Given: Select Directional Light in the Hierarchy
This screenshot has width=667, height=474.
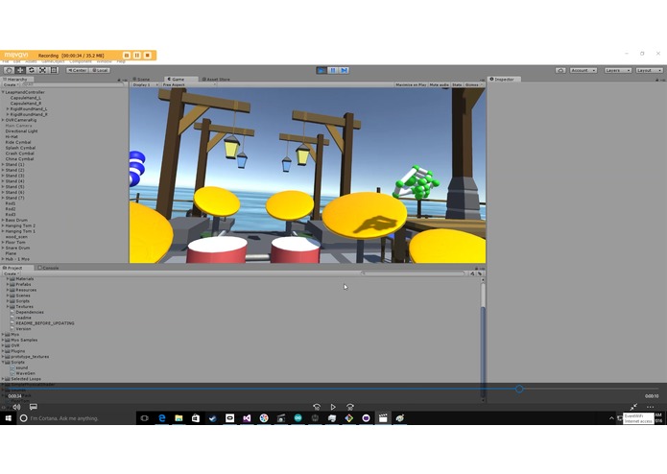Looking at the screenshot, I should click(21, 131).
